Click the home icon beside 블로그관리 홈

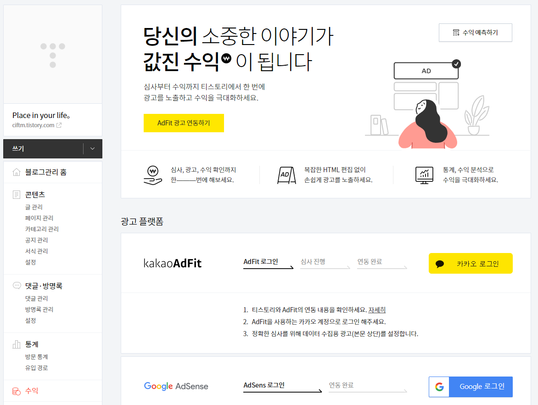coord(17,172)
